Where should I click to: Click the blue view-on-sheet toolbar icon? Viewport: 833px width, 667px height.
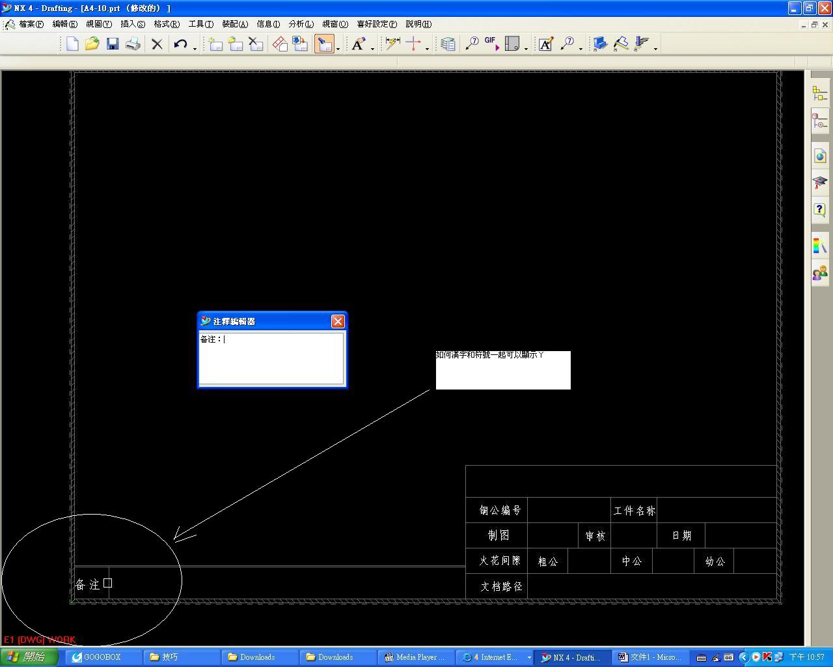coord(300,44)
